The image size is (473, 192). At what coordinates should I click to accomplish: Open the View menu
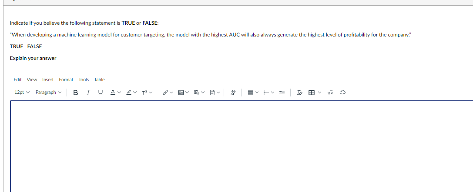(x=32, y=80)
